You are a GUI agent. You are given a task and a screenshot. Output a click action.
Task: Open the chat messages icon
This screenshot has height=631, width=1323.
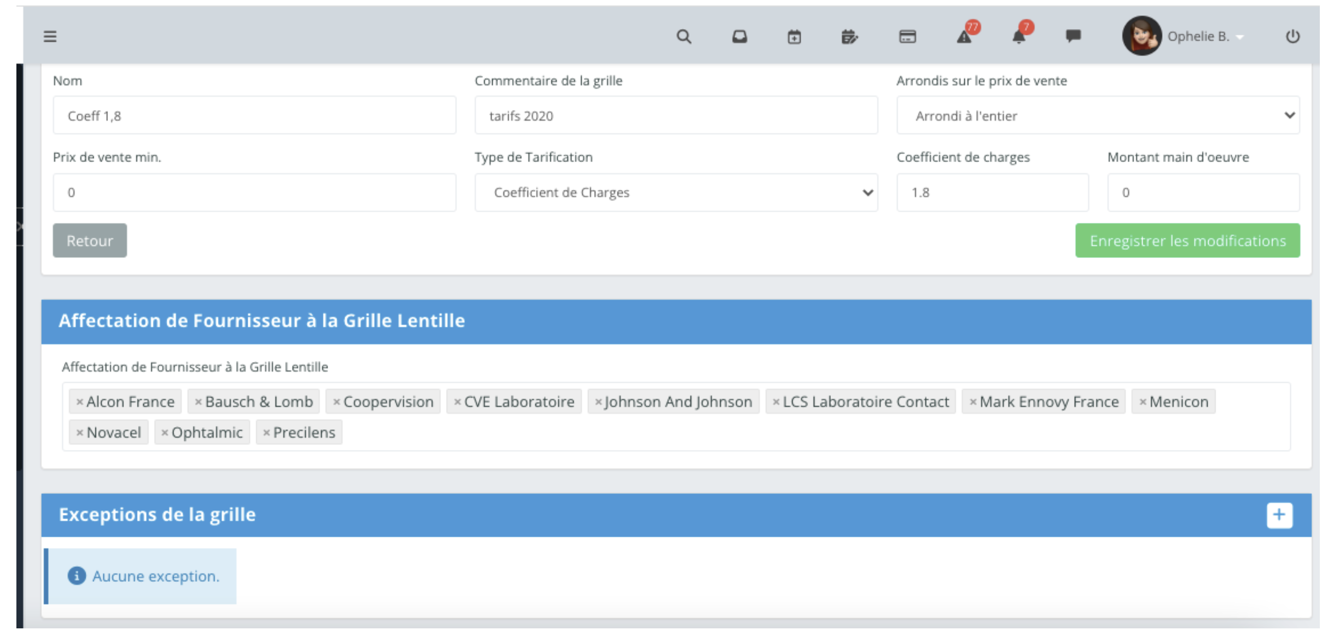(x=1073, y=35)
